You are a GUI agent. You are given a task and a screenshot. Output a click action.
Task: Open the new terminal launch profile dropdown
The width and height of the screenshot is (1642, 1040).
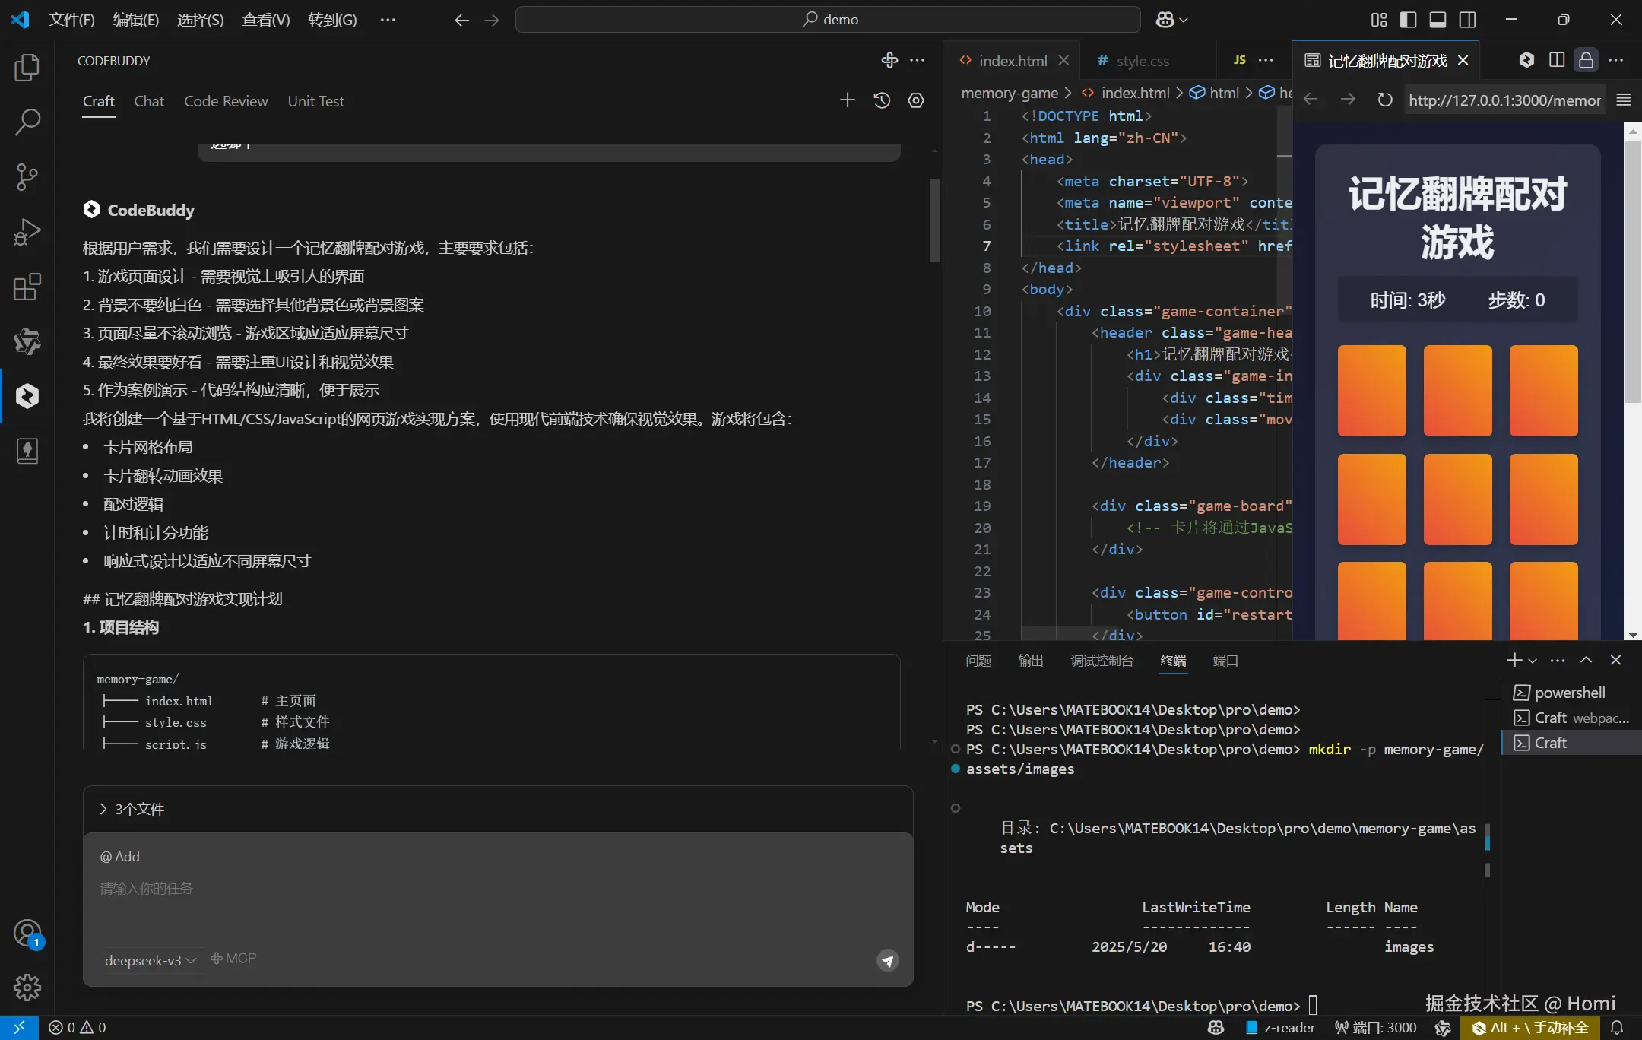pos(1533,661)
